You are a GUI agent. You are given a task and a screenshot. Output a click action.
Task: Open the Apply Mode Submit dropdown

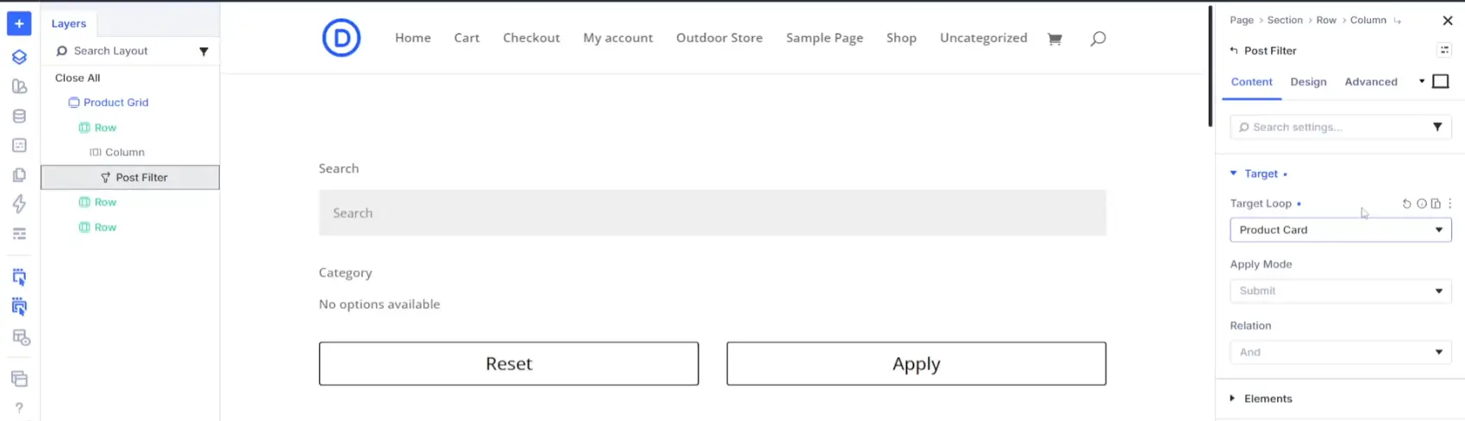pyautogui.click(x=1341, y=291)
